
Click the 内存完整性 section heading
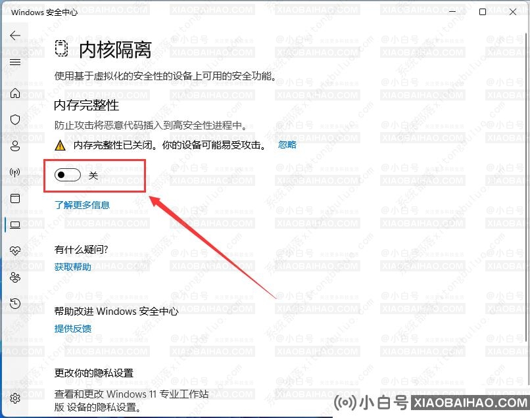click(x=87, y=105)
